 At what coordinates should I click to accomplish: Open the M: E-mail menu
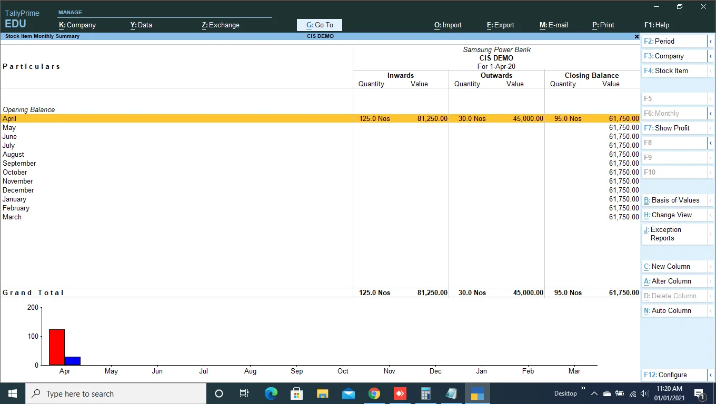tap(554, 25)
